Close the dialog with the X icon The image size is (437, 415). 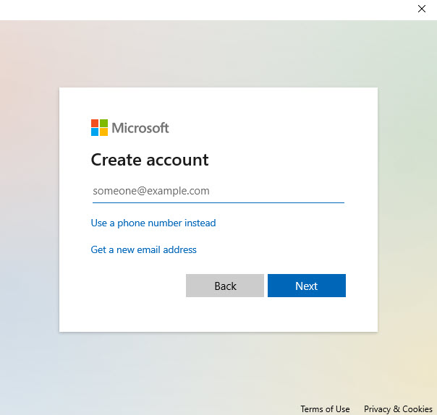[x=422, y=9]
